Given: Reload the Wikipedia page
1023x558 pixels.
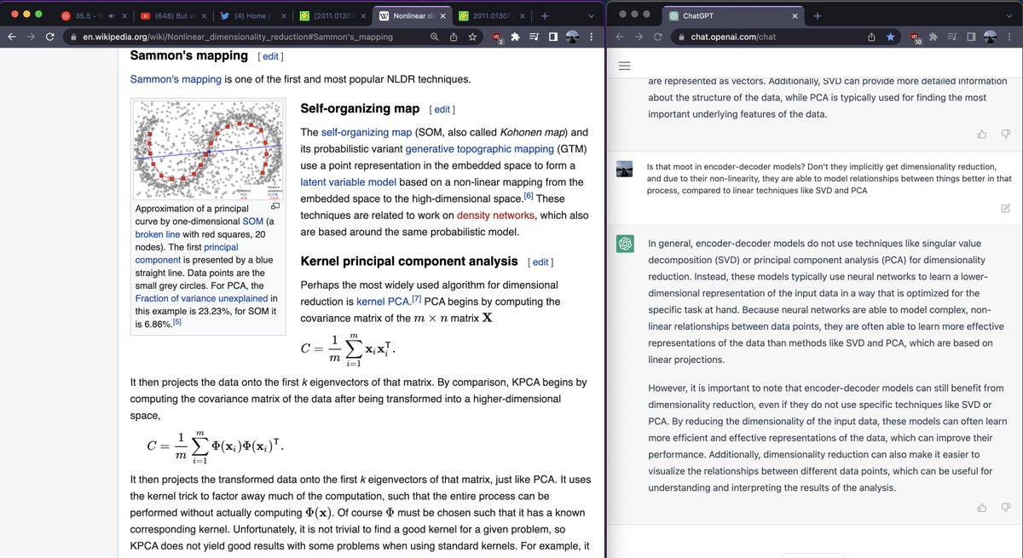Looking at the screenshot, I should pyautogui.click(x=50, y=37).
